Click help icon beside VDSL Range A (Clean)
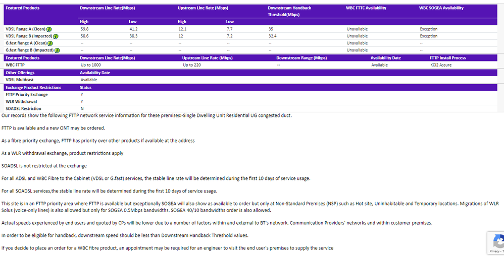 [49, 29]
